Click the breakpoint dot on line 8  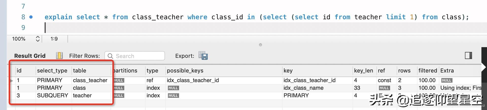pos(31,17)
